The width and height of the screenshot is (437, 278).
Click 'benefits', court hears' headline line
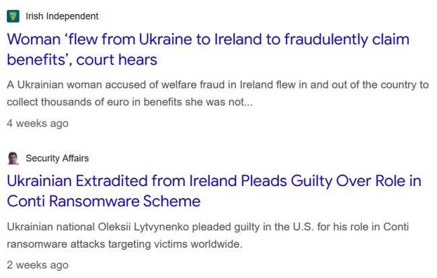coord(82,60)
